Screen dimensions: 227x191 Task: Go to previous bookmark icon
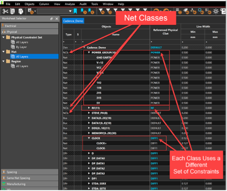tap(91, 11)
